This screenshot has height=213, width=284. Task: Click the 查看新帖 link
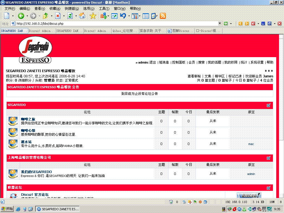click(x=194, y=76)
